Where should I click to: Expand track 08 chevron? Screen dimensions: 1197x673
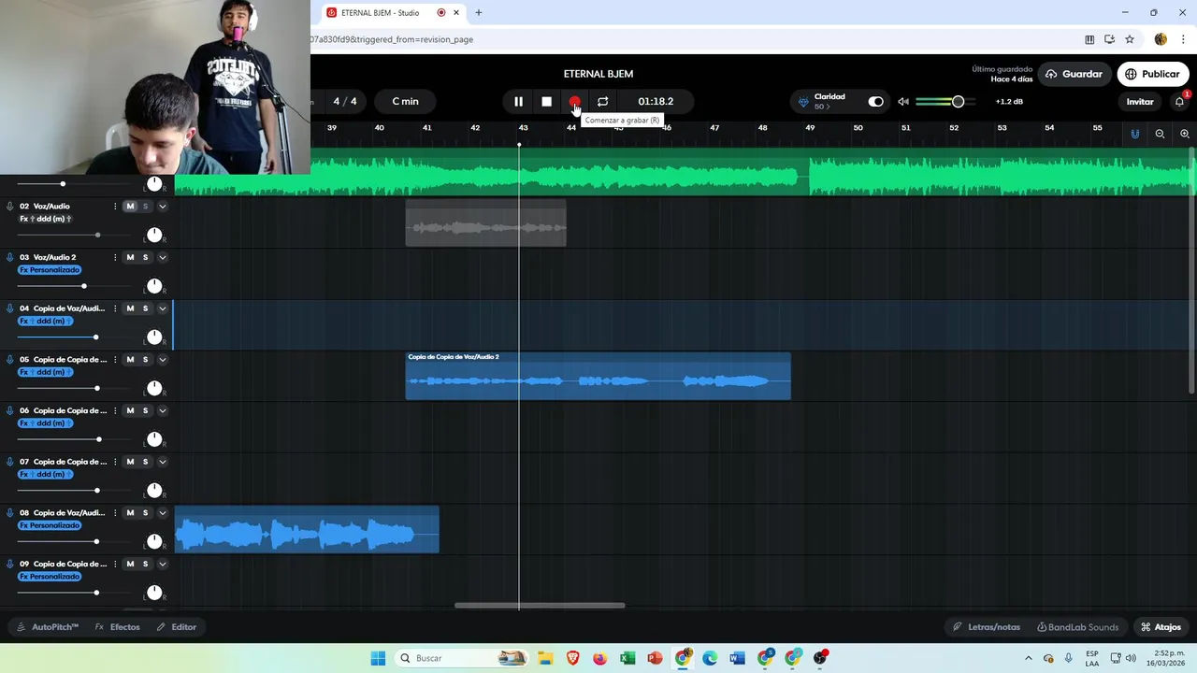pos(162,513)
